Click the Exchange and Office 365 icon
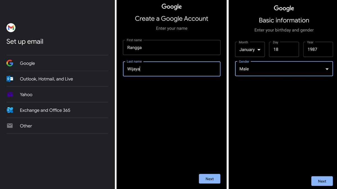 click(x=10, y=110)
